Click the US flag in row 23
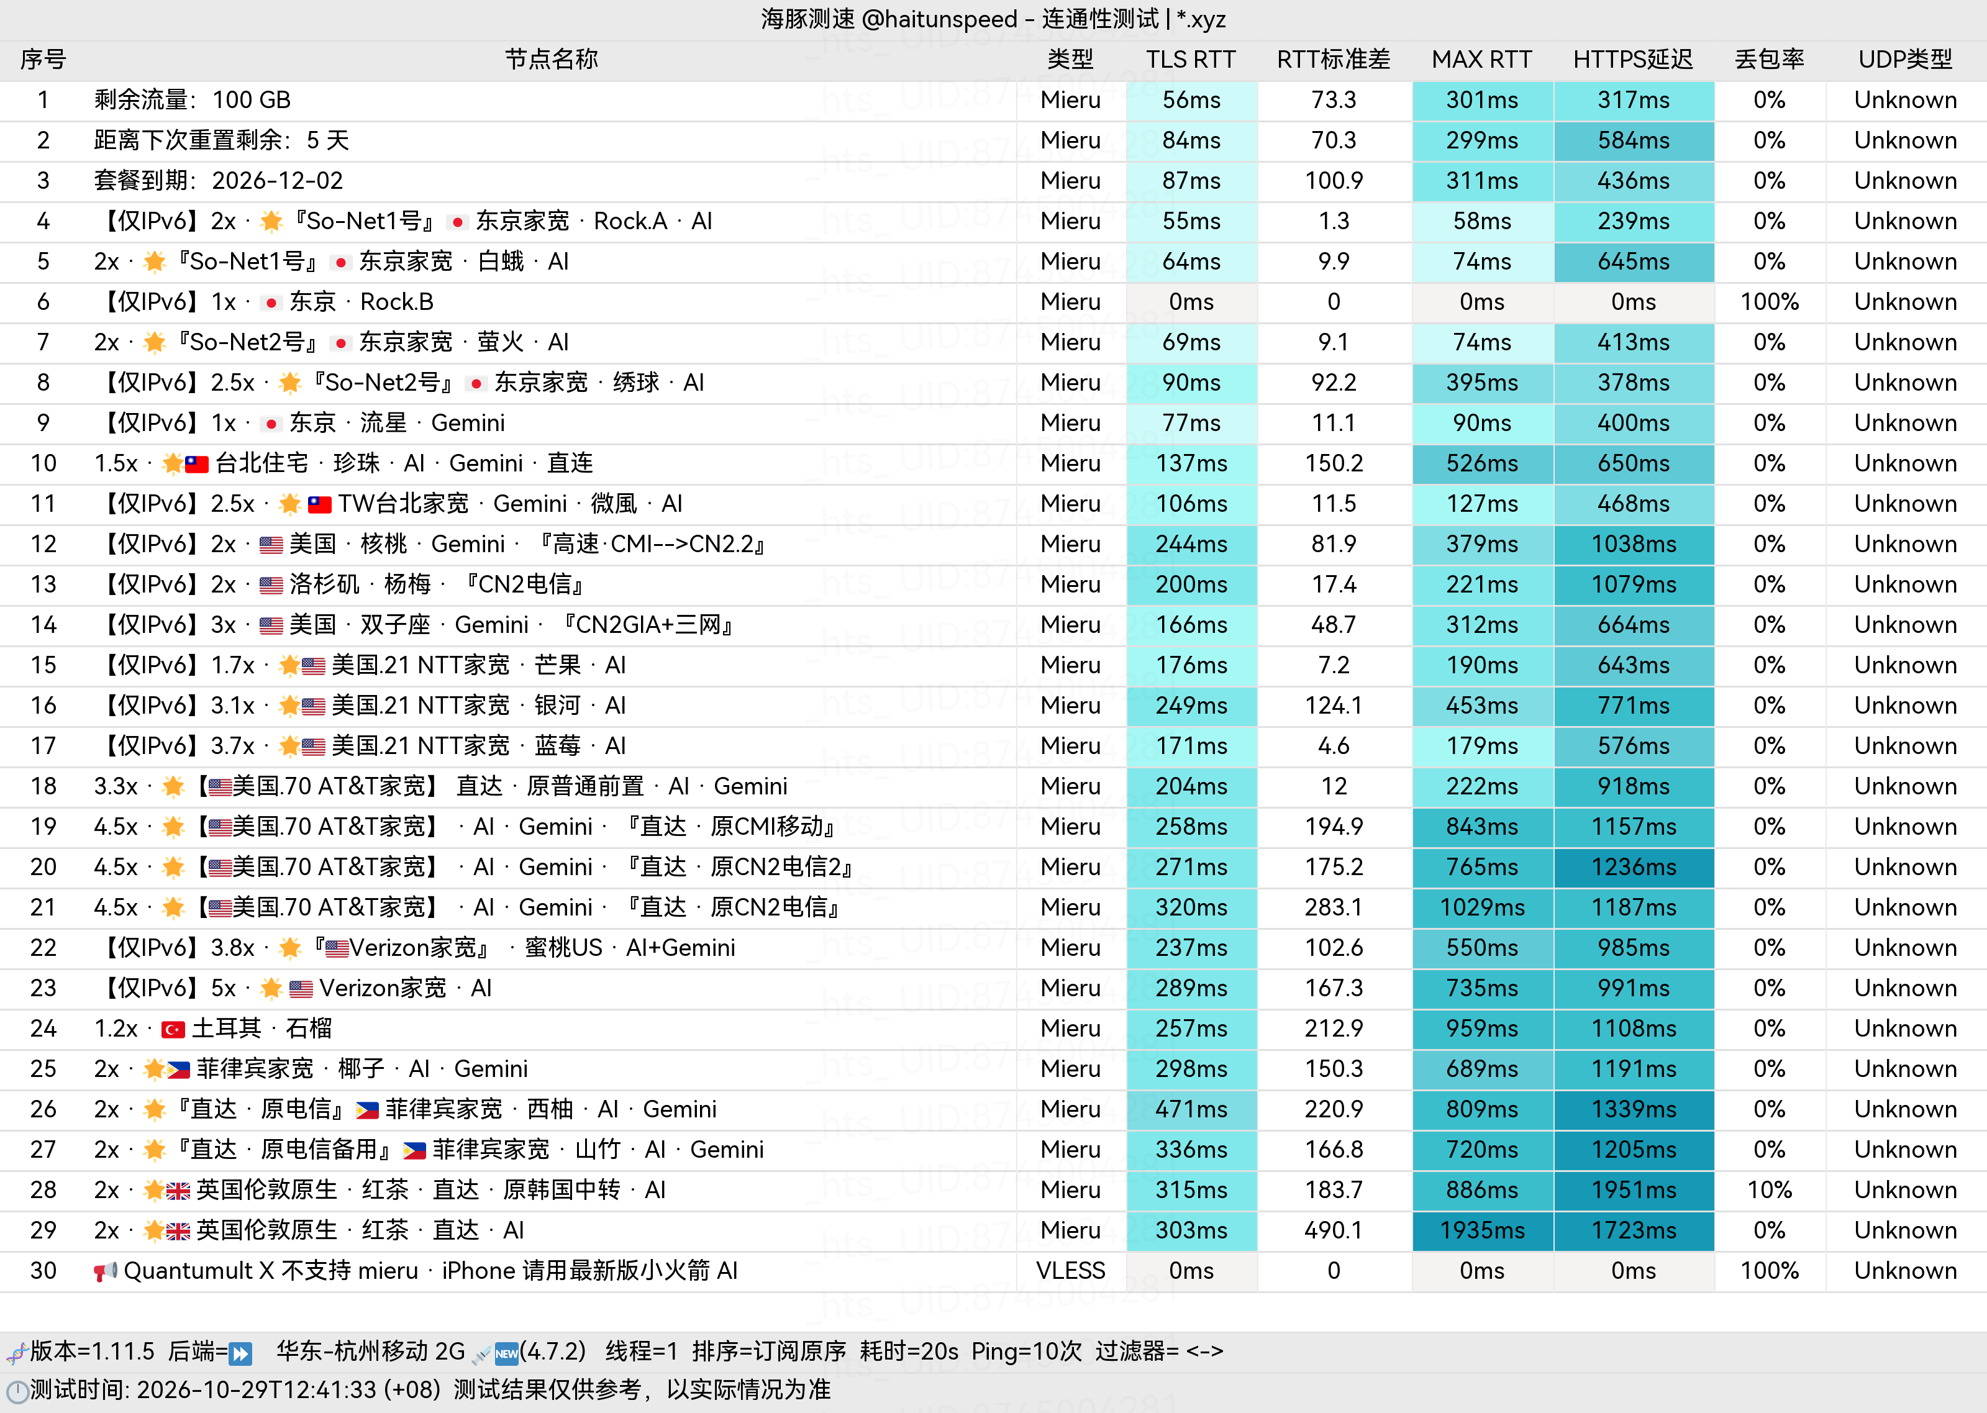This screenshot has height=1413, width=1987. tap(301, 989)
